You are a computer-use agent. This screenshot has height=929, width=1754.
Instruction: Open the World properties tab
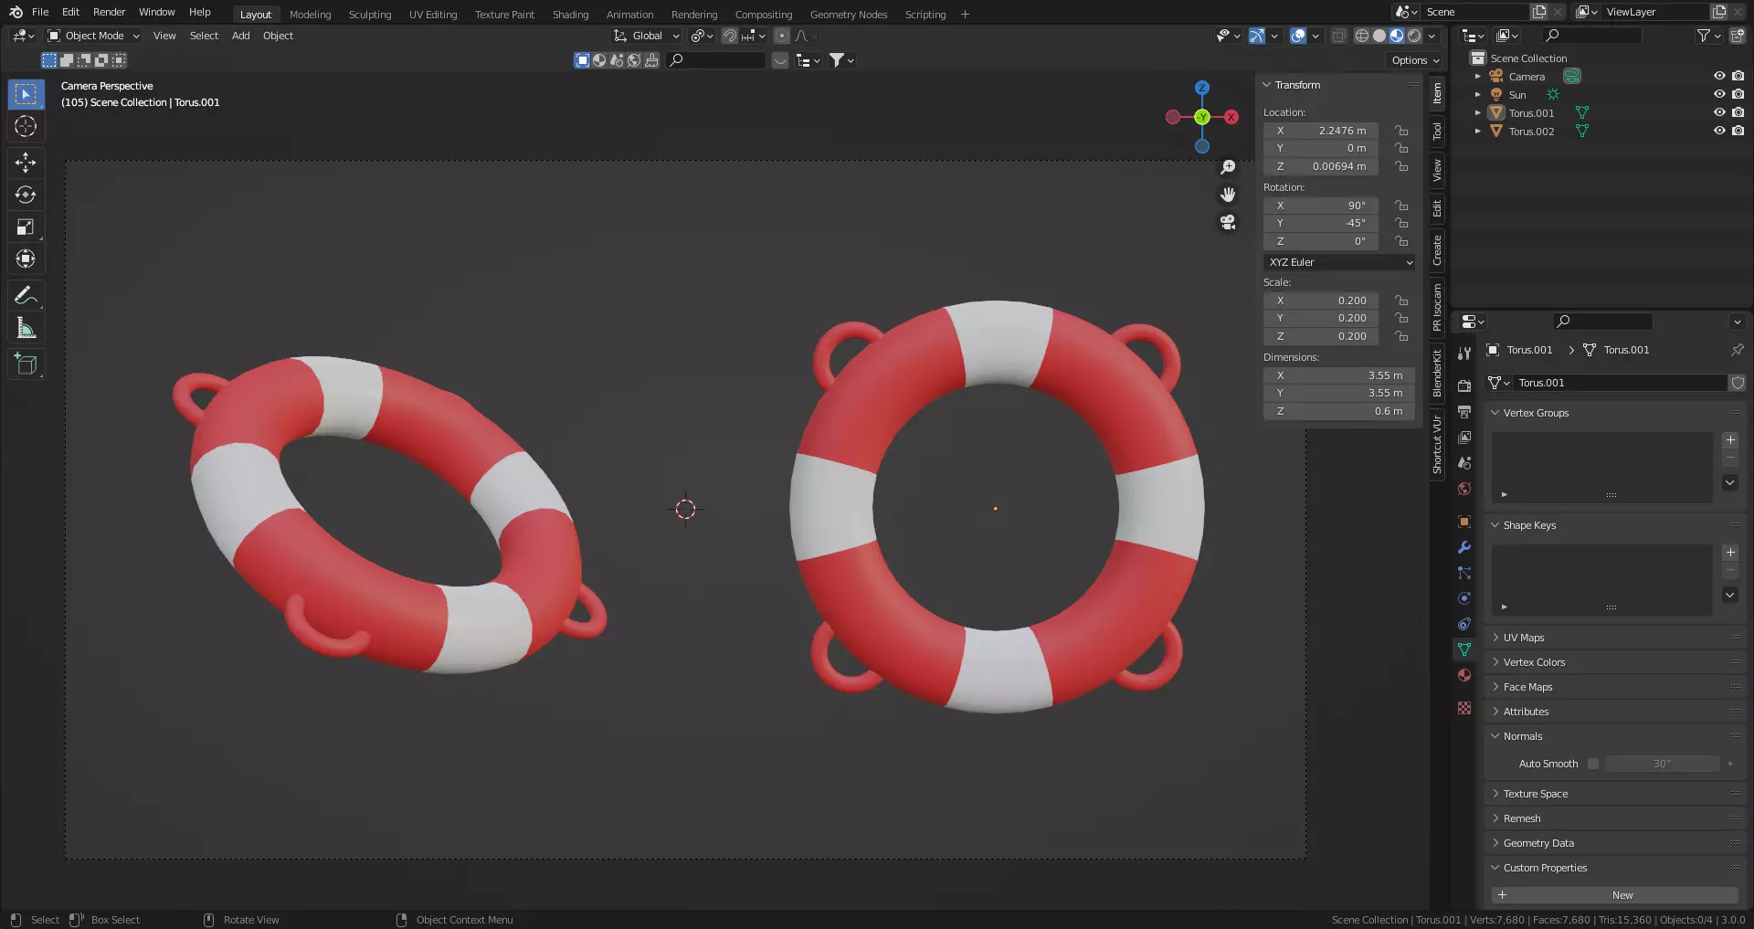point(1464,489)
